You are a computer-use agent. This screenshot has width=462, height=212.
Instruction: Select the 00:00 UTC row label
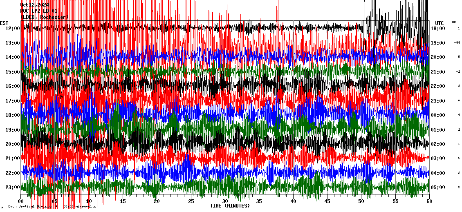[438, 115]
